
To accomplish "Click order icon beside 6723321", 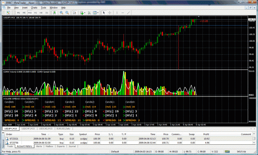I will (7, 139).
